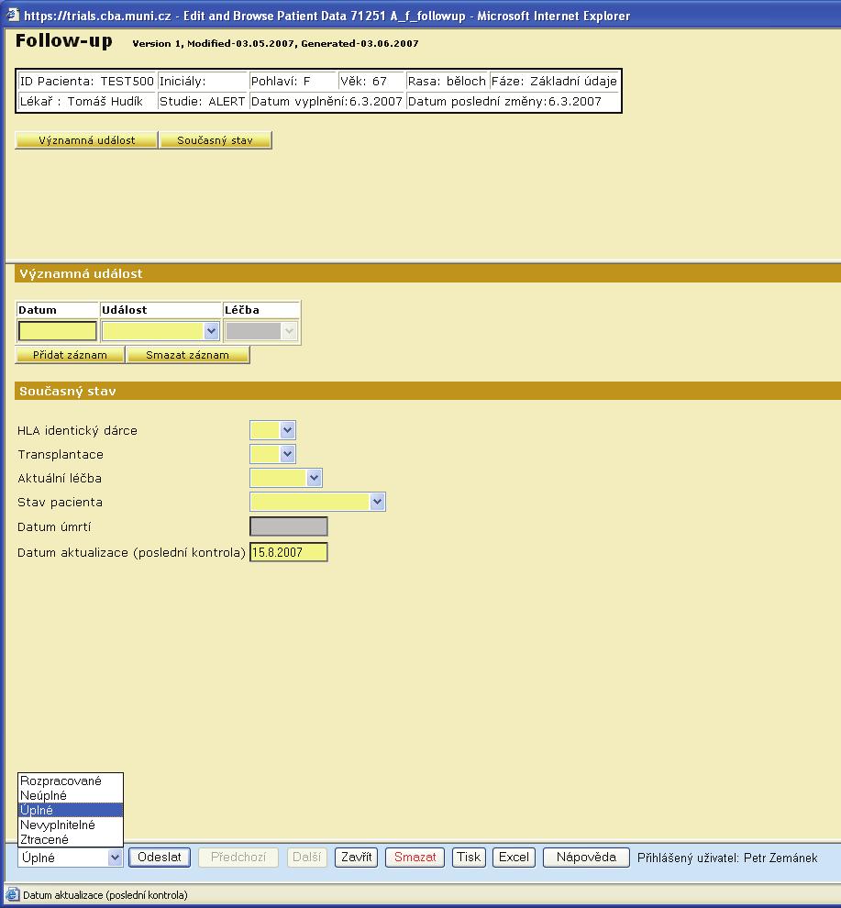Print the form with Tisk
This screenshot has height=908, width=841.
[x=469, y=857]
